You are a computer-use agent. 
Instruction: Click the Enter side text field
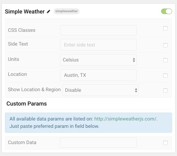click(98, 45)
